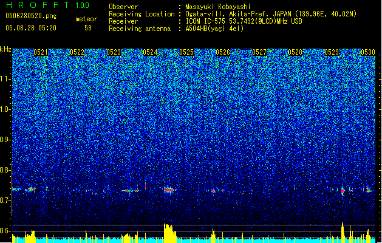Viewport: 382px width, 243px height.
Task: Select the 0528 time marker
Action: (295, 52)
